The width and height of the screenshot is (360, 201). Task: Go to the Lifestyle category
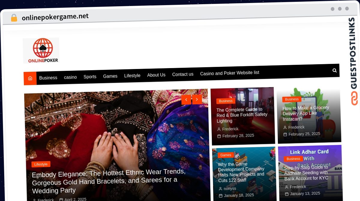pos(132,76)
